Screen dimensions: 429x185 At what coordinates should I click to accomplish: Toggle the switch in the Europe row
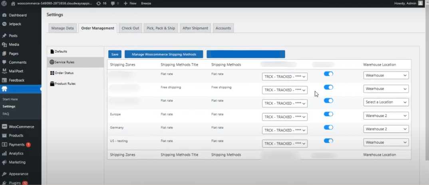[x=328, y=114]
